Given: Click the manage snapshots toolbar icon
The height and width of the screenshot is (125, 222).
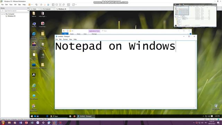Looking at the screenshot, I should [48, 5].
